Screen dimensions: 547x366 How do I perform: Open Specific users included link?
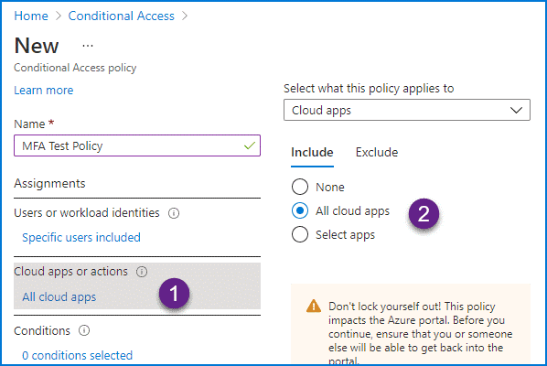(x=81, y=237)
